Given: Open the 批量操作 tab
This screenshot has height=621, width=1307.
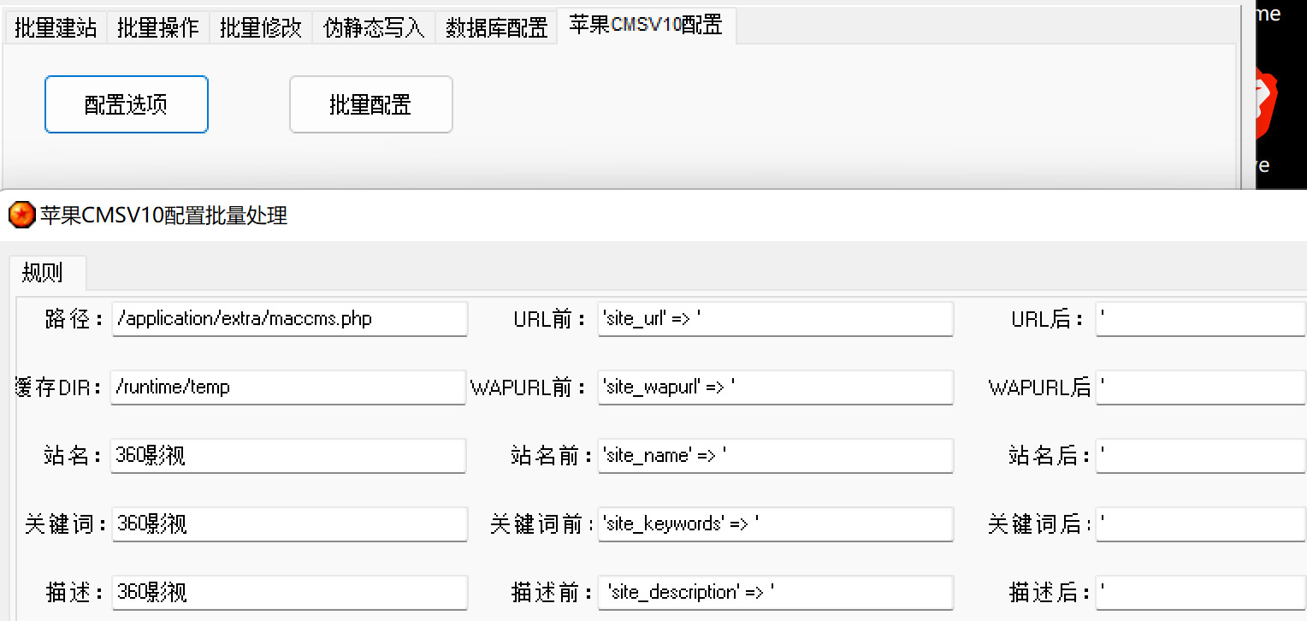Looking at the screenshot, I should (x=158, y=28).
